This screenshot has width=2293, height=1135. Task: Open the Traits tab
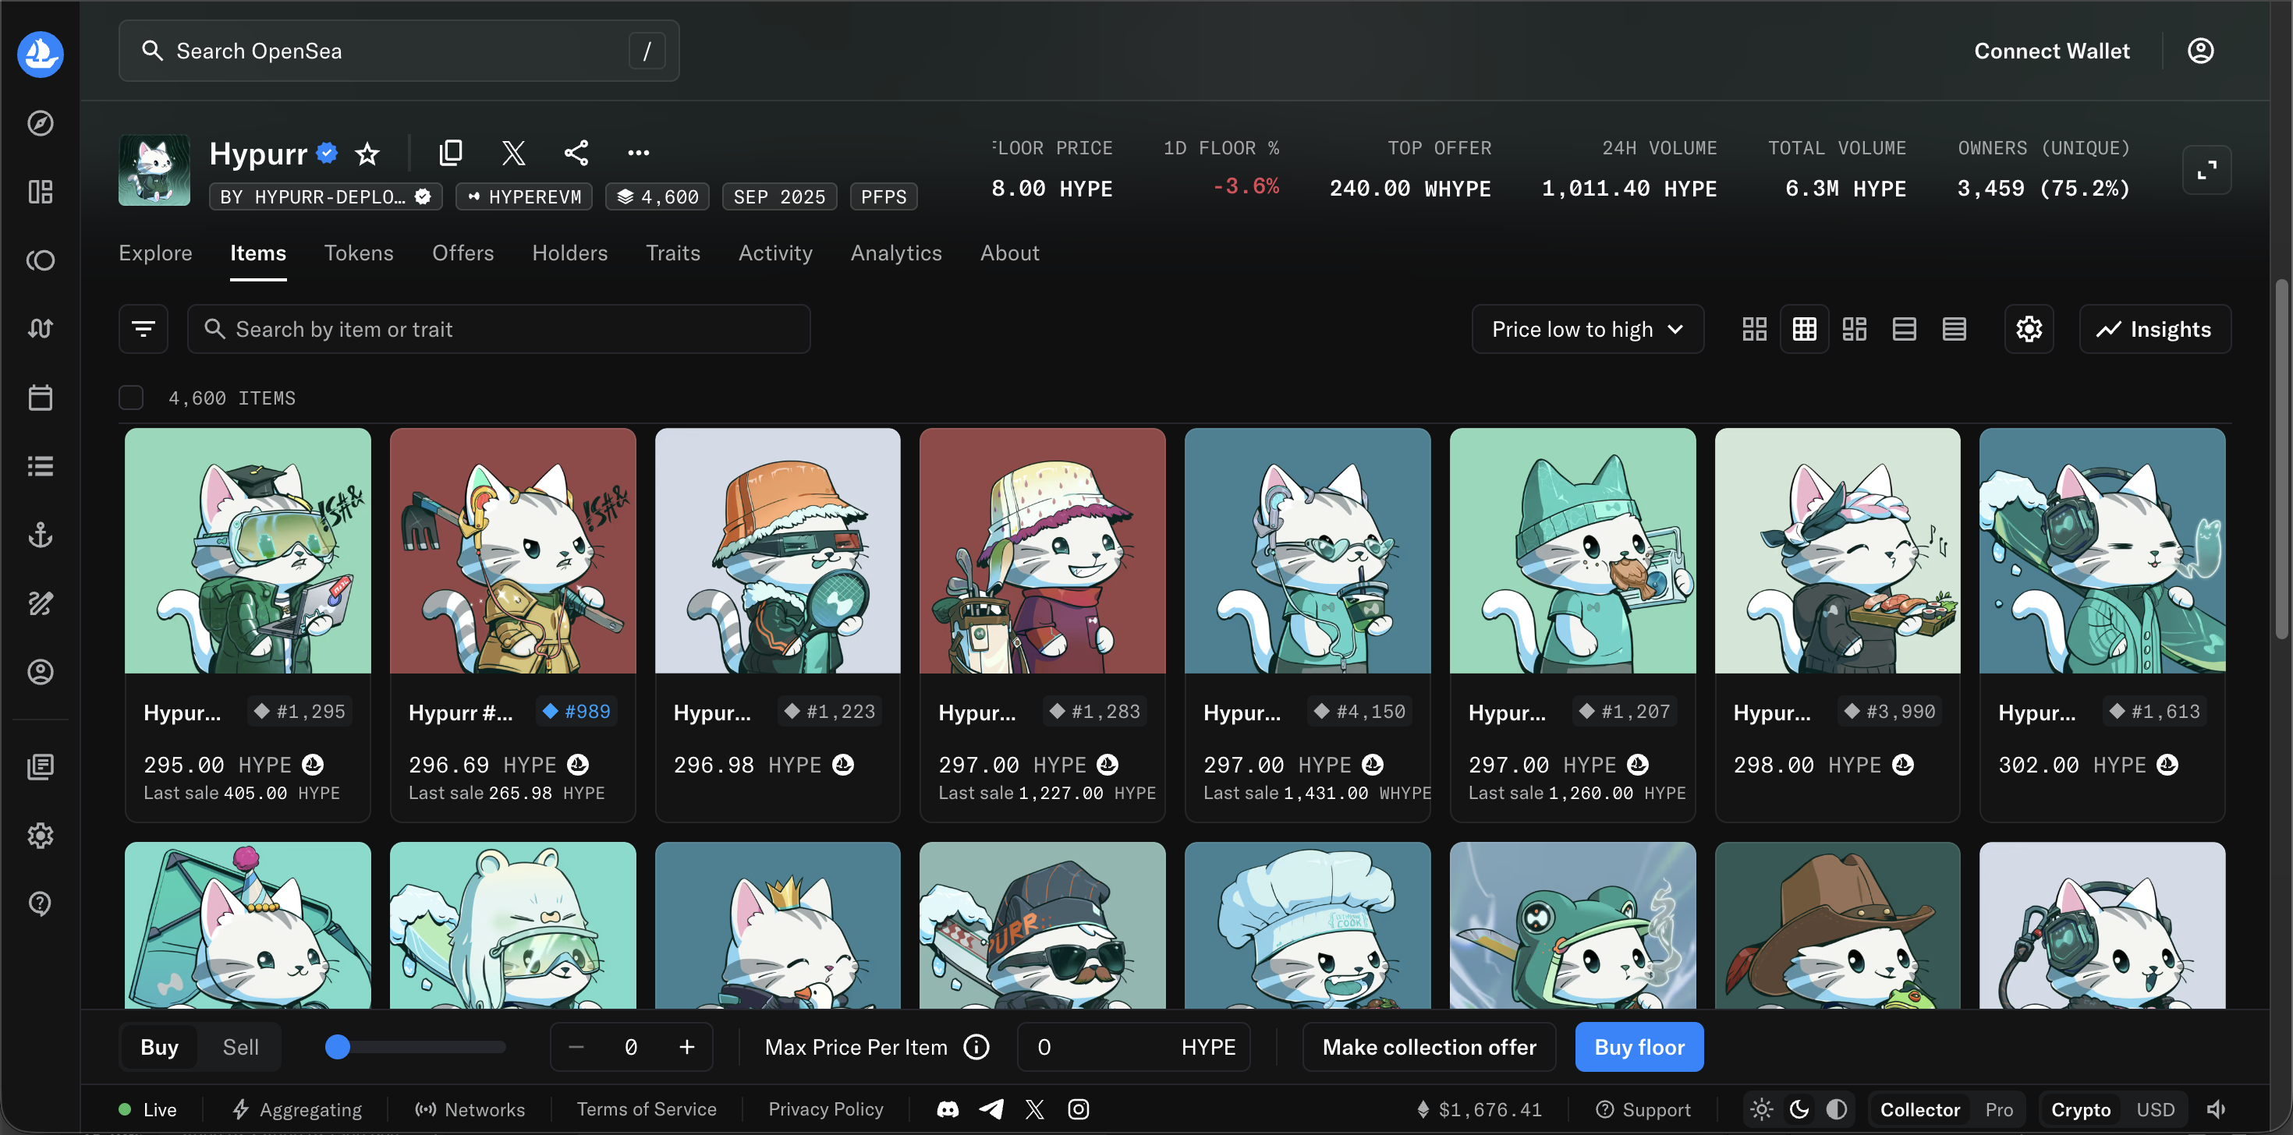[x=673, y=253]
